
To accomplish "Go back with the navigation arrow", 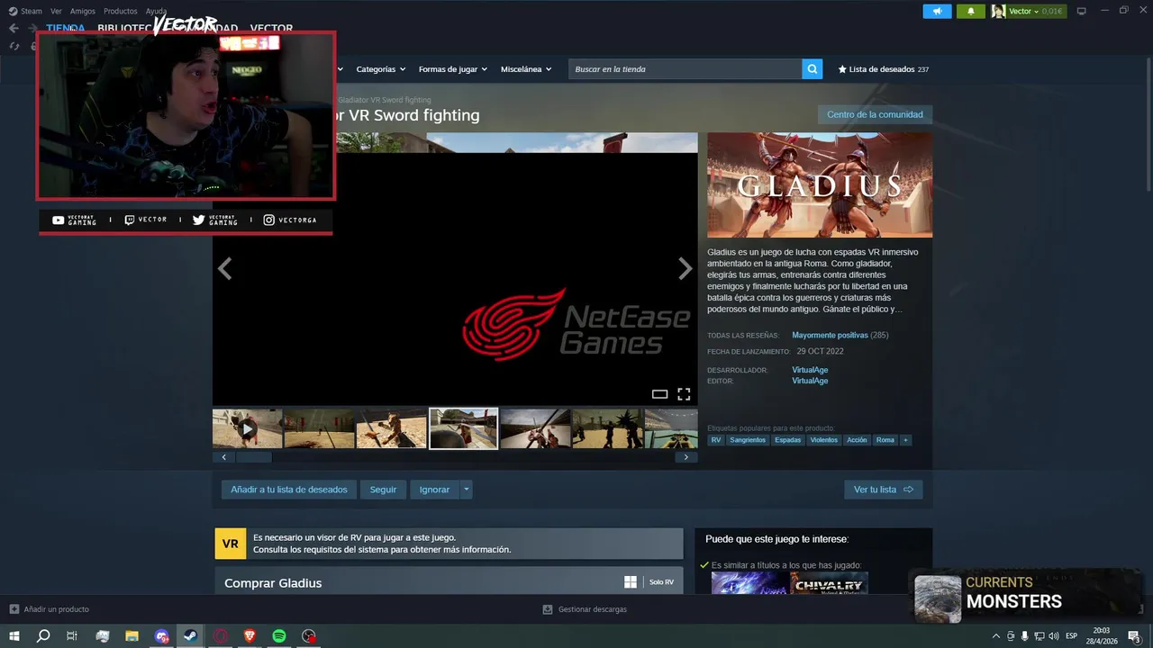I will point(14,28).
